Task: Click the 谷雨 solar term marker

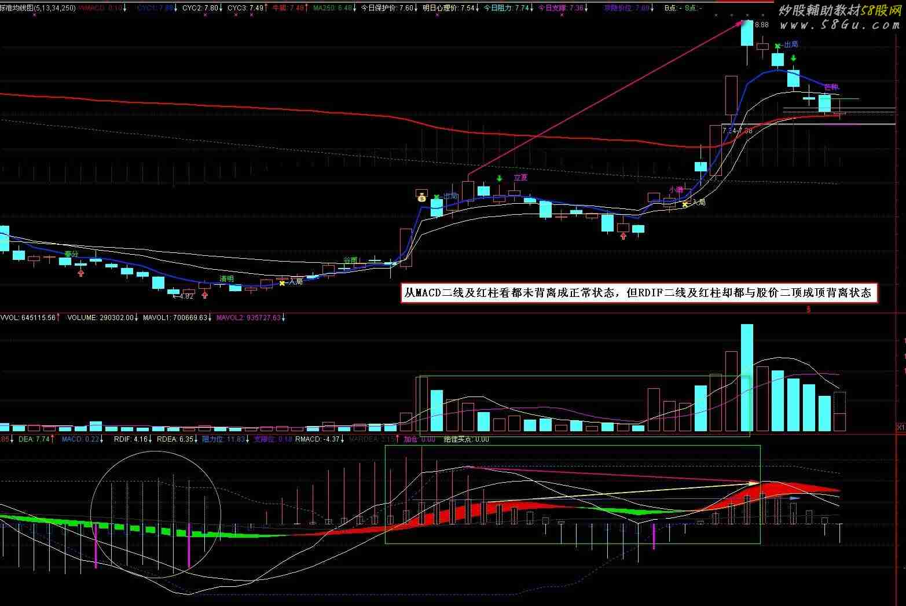Action: click(350, 260)
